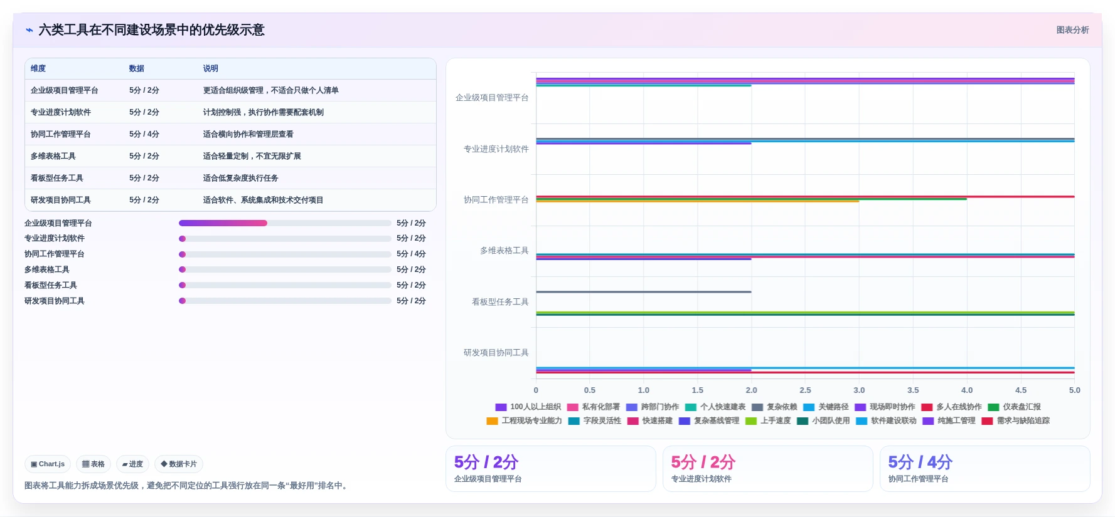Click the 数据卡片 tag

pyautogui.click(x=179, y=464)
